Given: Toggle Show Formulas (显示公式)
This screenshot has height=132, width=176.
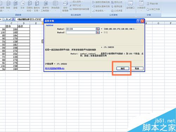Looking at the screenshot, I should pyautogui.click(x=117, y=2).
